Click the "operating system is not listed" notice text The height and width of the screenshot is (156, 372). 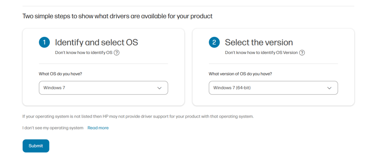[x=138, y=116]
